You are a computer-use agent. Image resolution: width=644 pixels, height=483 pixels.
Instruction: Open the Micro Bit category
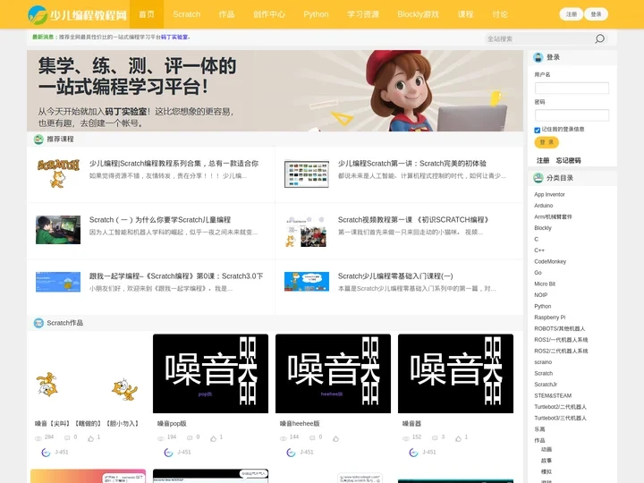545,284
